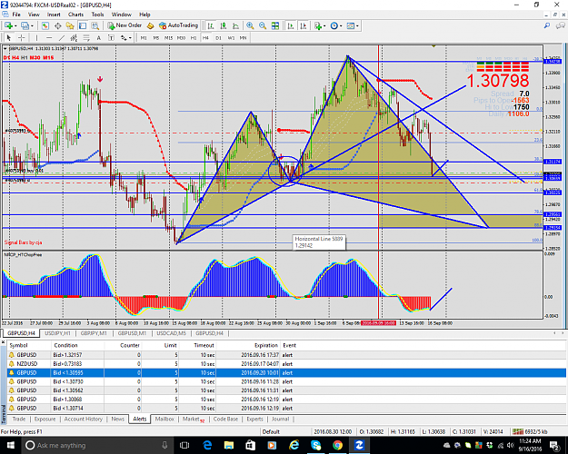
Task: Open the MetaEditor yellow book icon
Action: (150, 25)
